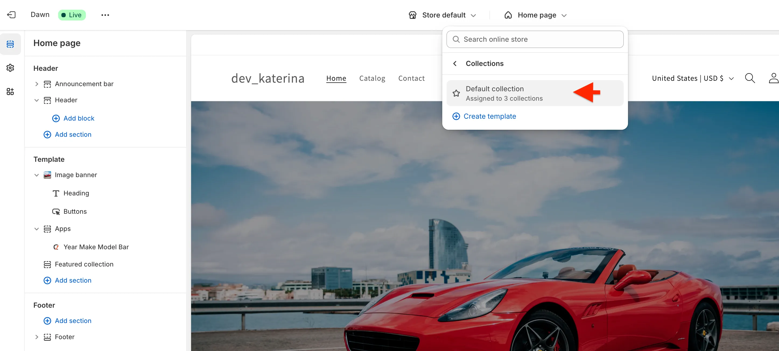Expand the Footer section
This screenshot has width=779, height=351.
tap(37, 337)
